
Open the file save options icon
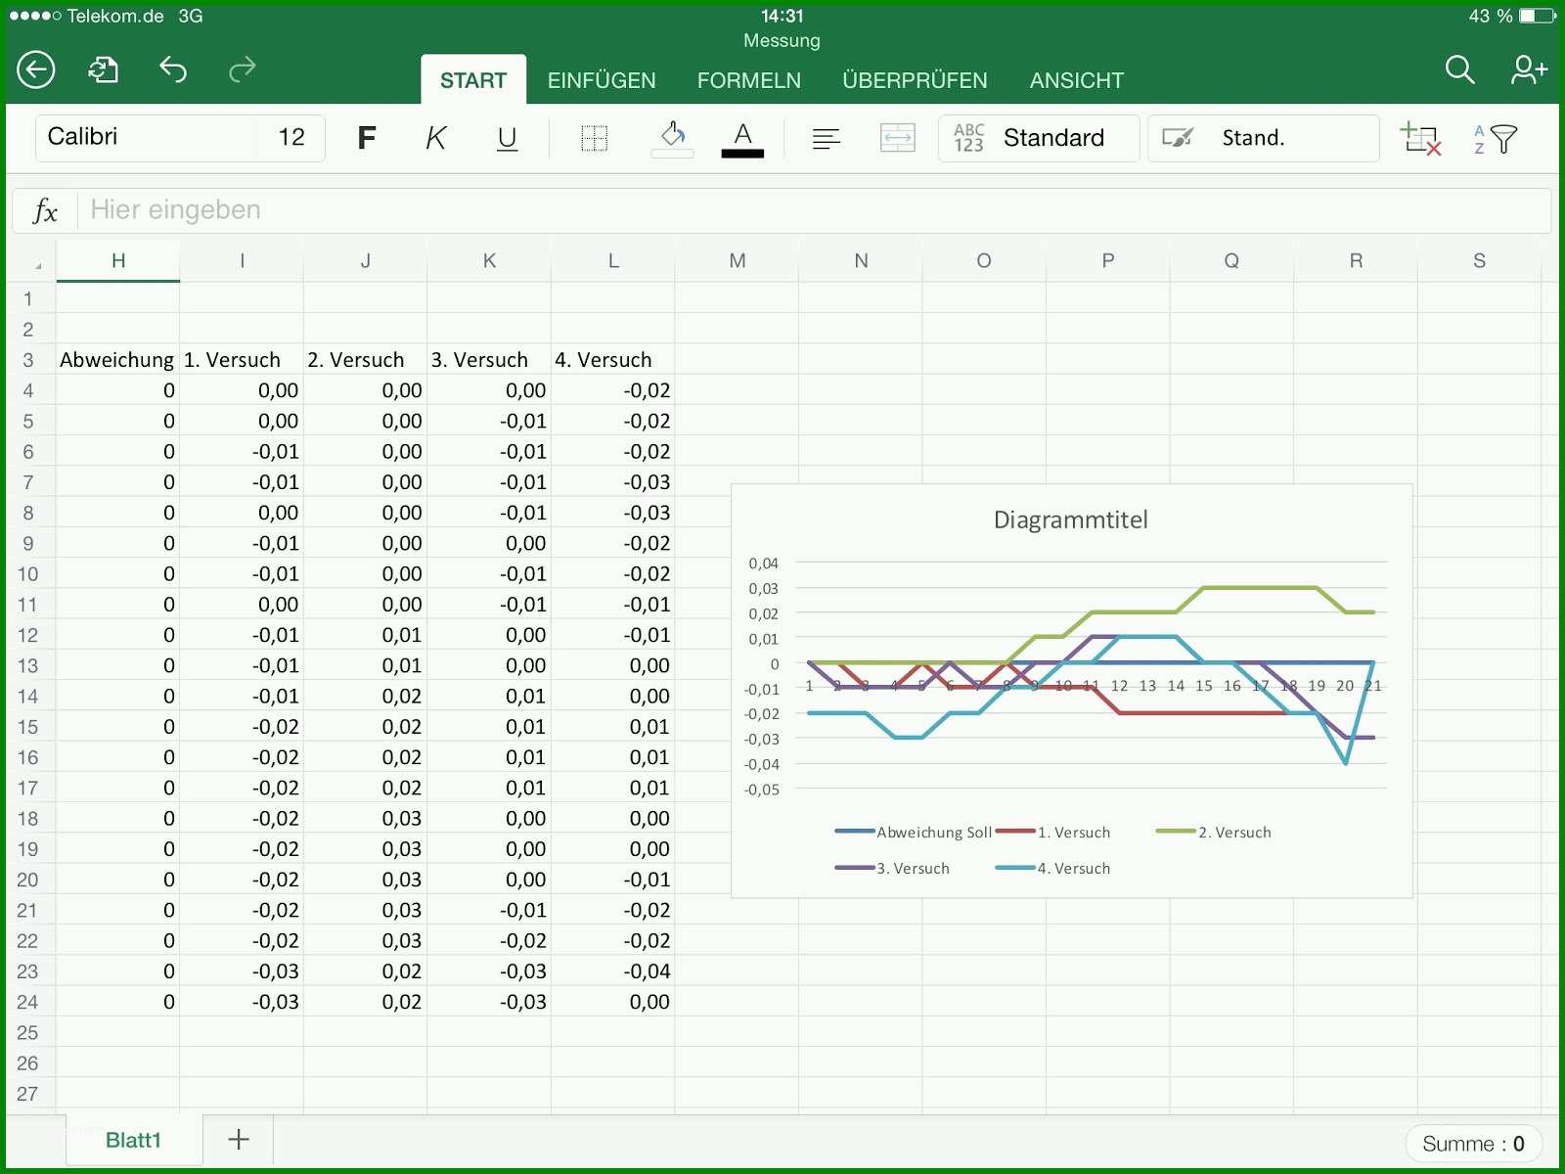pos(103,69)
